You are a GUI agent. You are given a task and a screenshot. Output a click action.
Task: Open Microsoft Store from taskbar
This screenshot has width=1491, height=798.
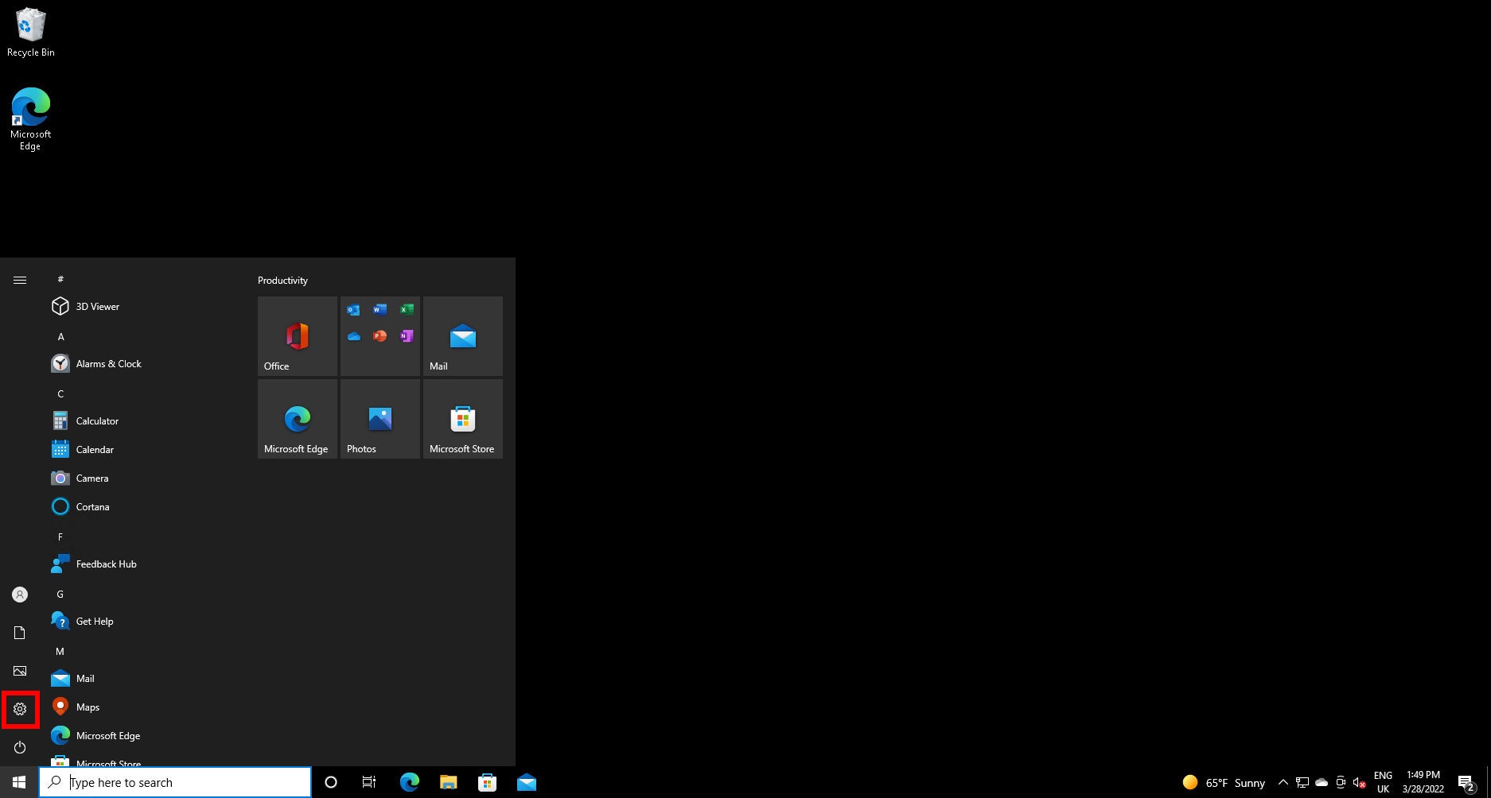(487, 782)
